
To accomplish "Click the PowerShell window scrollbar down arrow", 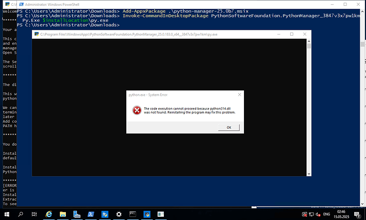I will (362, 204).
